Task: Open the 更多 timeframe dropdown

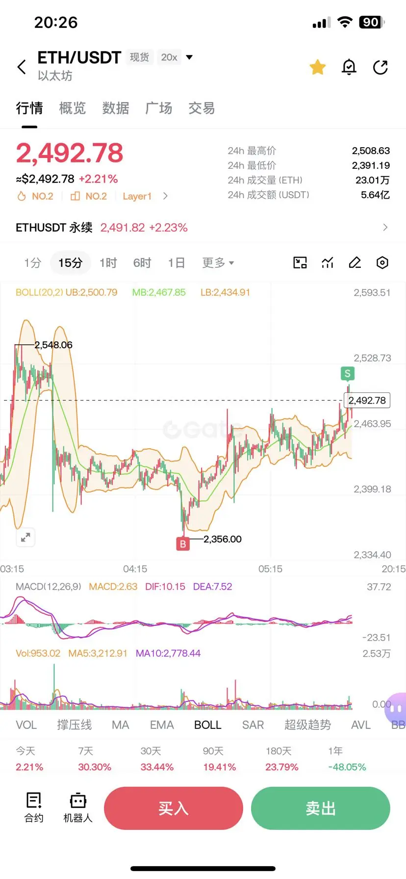Action: click(x=218, y=263)
